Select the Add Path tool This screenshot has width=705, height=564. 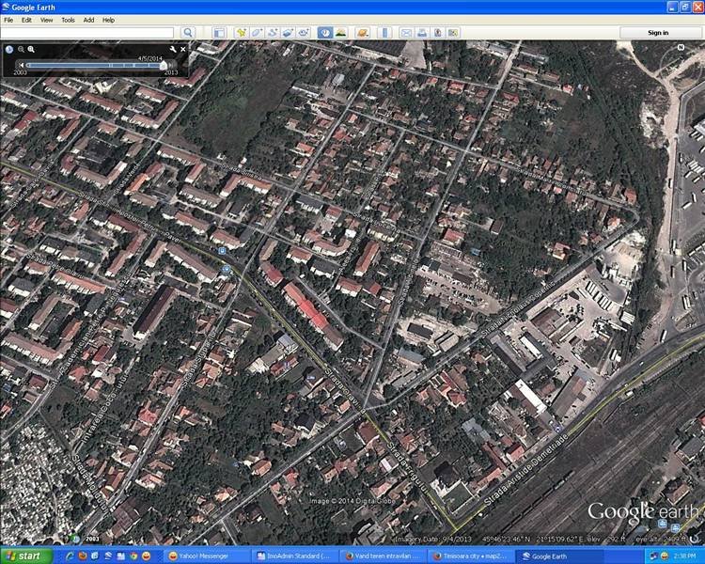(272, 33)
